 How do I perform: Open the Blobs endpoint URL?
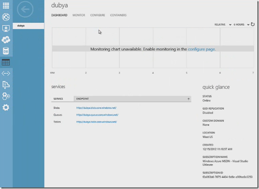click(96, 108)
